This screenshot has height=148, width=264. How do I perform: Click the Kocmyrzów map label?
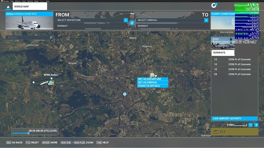(227, 32)
